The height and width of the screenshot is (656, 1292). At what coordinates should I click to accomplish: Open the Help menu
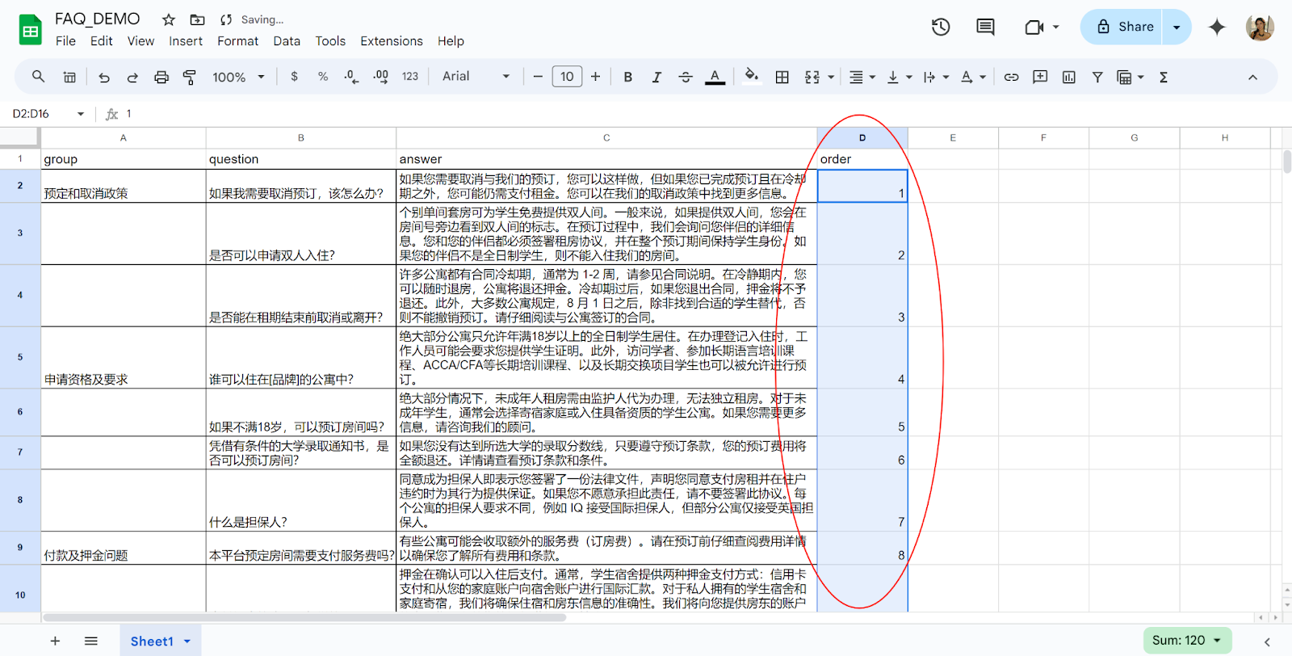pos(451,41)
